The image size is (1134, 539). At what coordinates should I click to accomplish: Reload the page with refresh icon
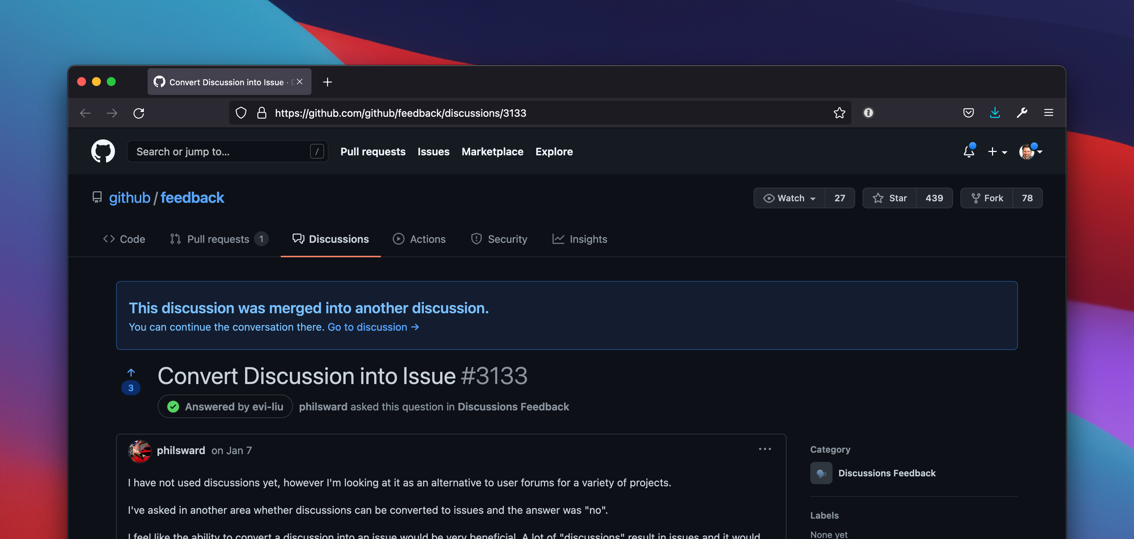pos(139,113)
